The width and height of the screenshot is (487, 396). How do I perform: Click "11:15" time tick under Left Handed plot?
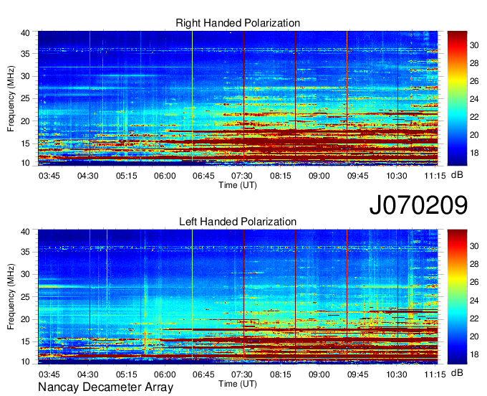coord(435,374)
